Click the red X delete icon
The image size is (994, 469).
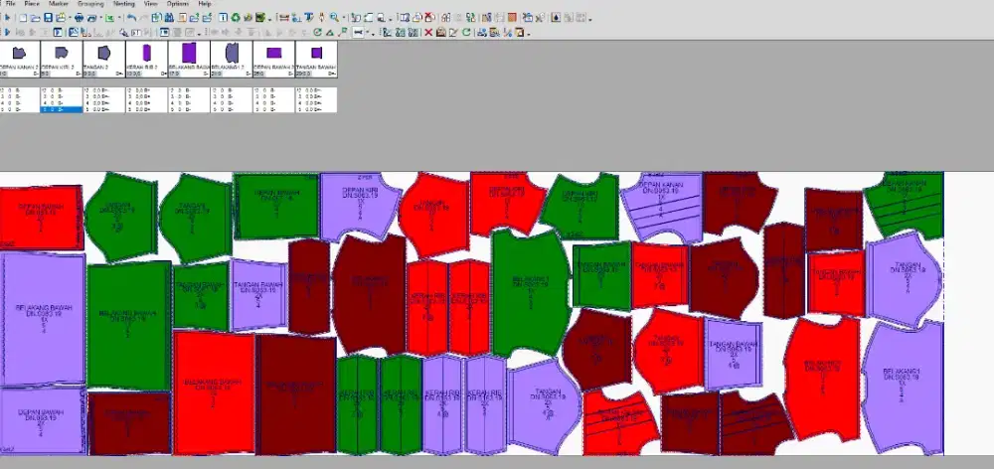click(428, 32)
